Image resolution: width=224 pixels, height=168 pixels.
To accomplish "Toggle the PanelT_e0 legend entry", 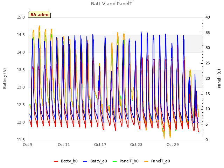I will [157, 161].
